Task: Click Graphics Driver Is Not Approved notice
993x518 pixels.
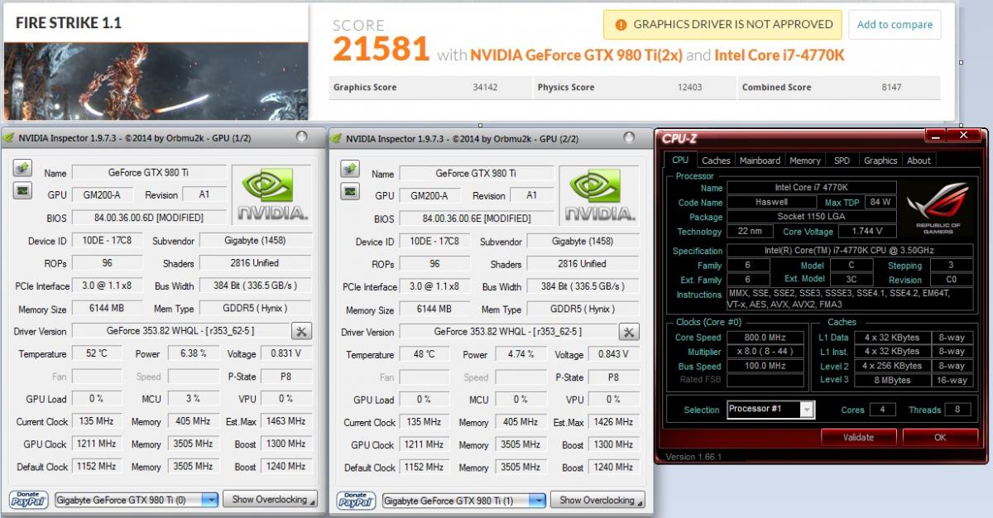Action: (x=722, y=25)
